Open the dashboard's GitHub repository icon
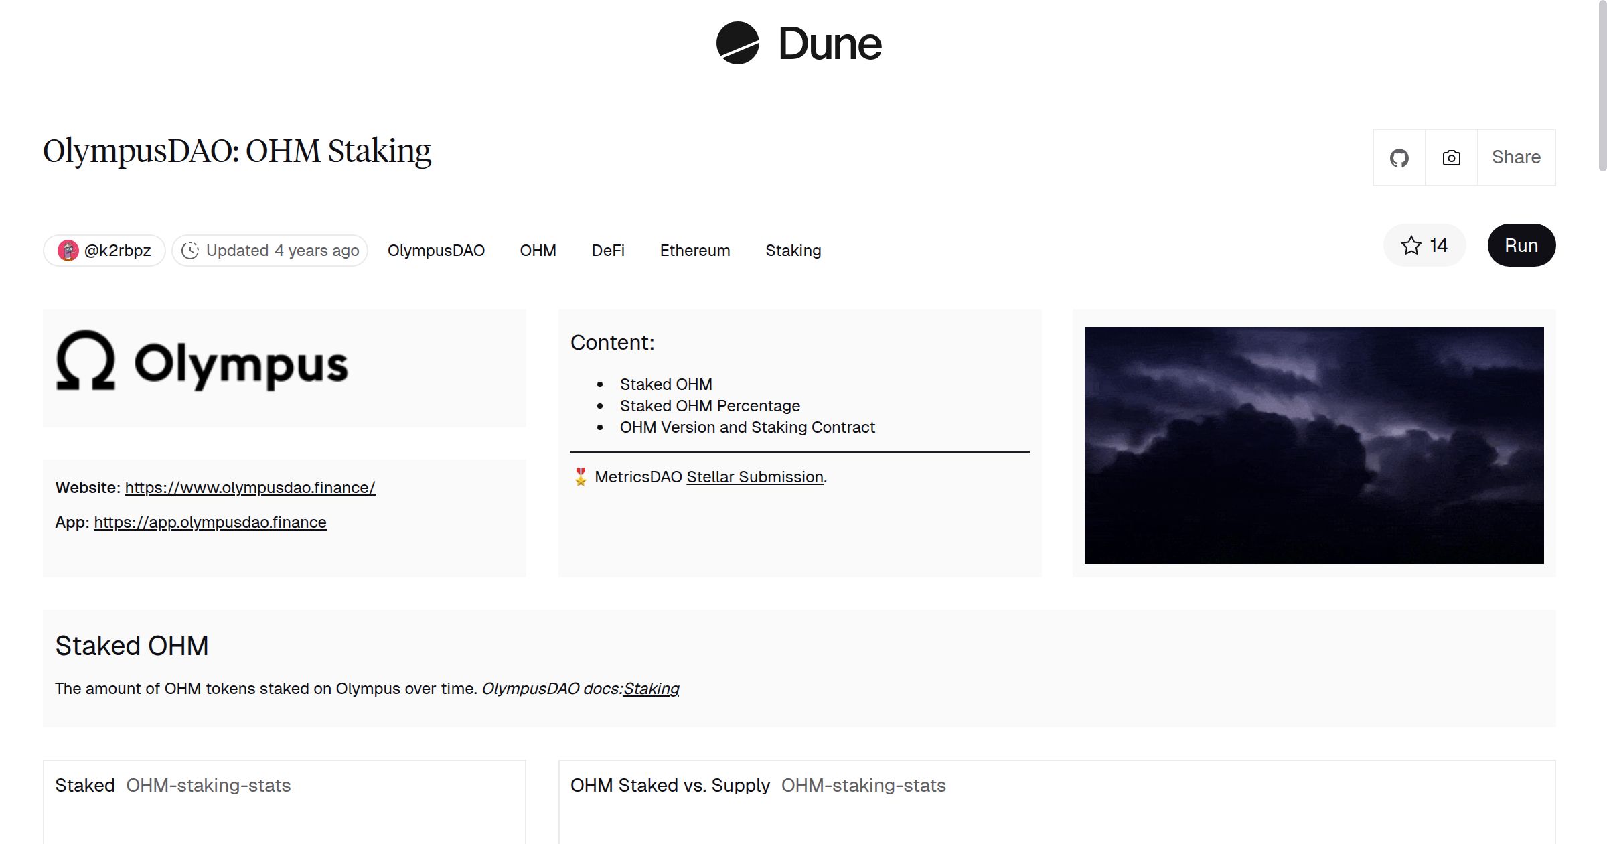 coord(1399,158)
